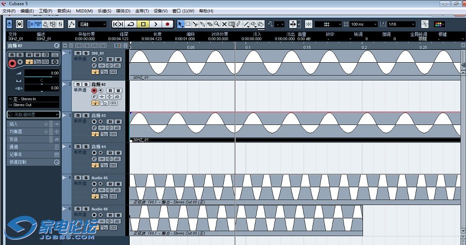Image resolution: width=466 pixels, height=245 pixels.
Task: Open the 快速控制 quick controls section
Action: 33,162
